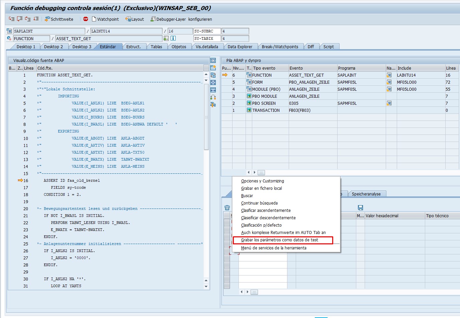Viewport: 460px width, 318px height.
Task: Click the Programa column header
Action: tap(361, 68)
